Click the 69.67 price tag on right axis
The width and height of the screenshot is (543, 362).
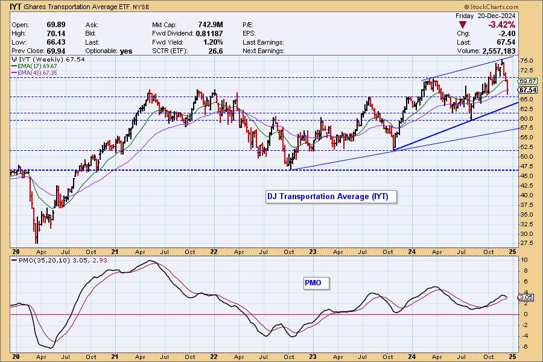coord(528,81)
